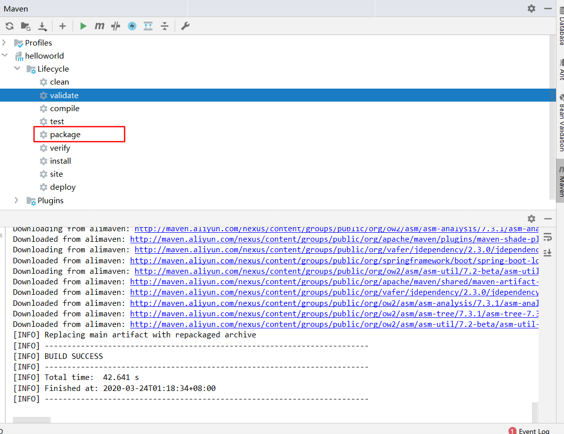Screen dimensions: 564x434
Task: Toggle Offline Mode in Maven toolbar
Action: [x=116, y=26]
